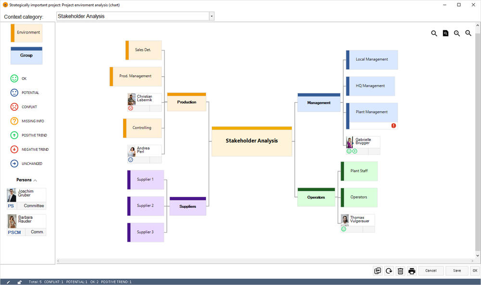Toggle the lock icon in status bar
This screenshot has height=285, width=481.
point(20,282)
